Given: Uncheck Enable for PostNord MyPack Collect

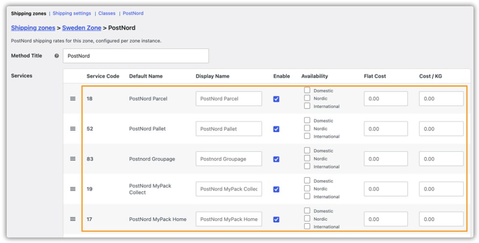Looking at the screenshot, I should pos(276,189).
